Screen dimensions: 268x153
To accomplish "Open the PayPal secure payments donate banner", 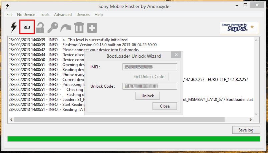I will click(x=239, y=28).
